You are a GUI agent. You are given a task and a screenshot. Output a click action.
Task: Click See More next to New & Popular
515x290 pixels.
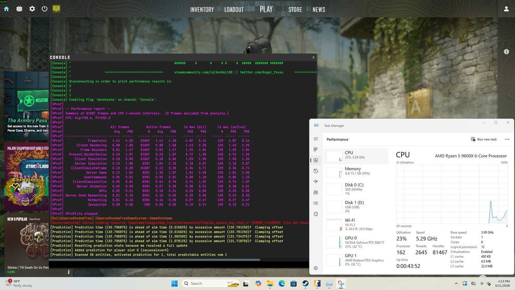coord(35,219)
